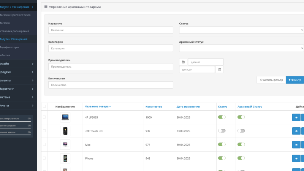
Task: Toggle Архивный Статус switch for HP LP3065
Action: pyautogui.click(x=241, y=117)
